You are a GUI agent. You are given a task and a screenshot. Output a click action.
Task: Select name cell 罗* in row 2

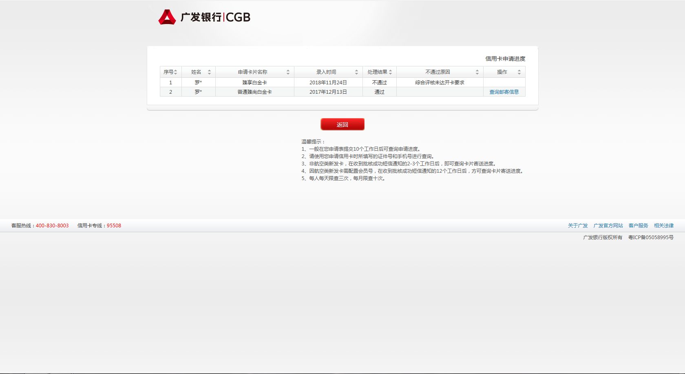(199, 92)
